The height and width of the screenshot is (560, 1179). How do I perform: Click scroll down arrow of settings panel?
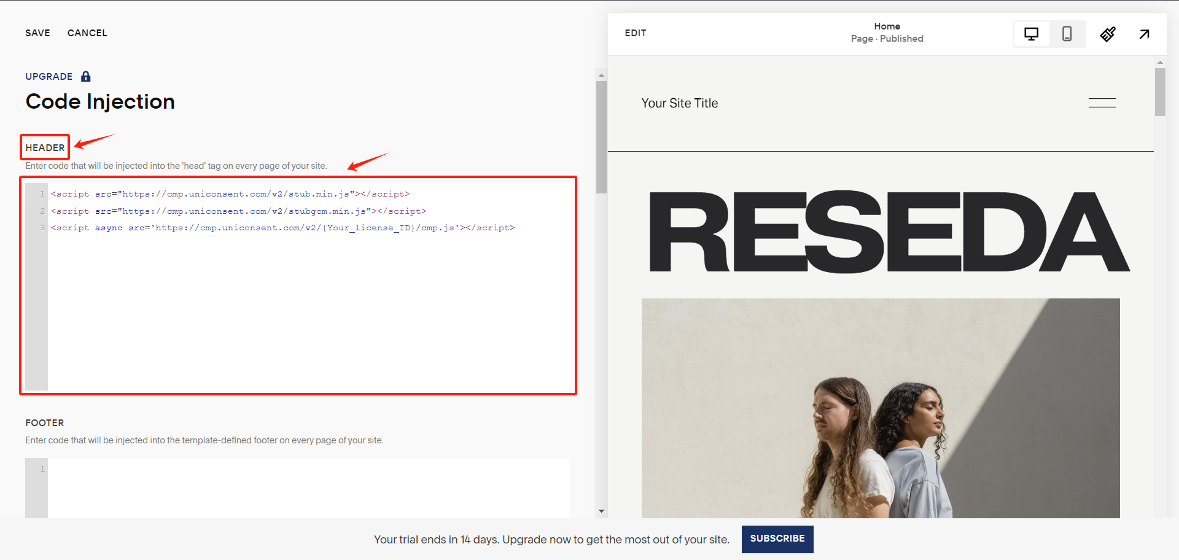(601, 511)
